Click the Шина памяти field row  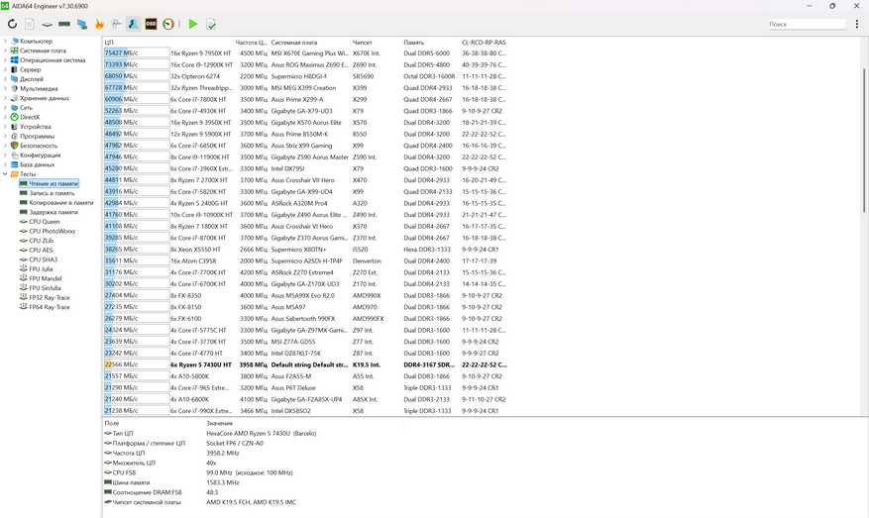(x=171, y=482)
